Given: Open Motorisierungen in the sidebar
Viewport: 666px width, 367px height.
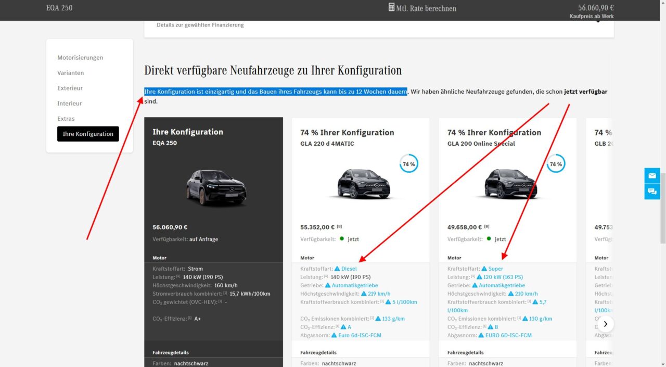Looking at the screenshot, I should coord(80,58).
